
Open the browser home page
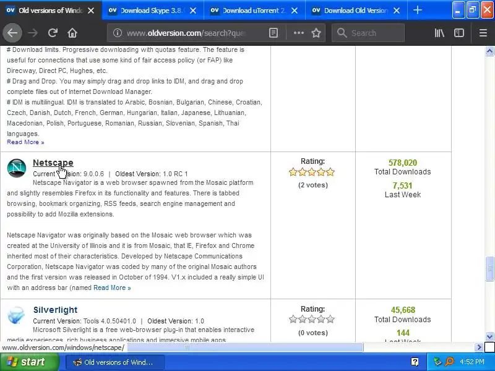[72, 33]
